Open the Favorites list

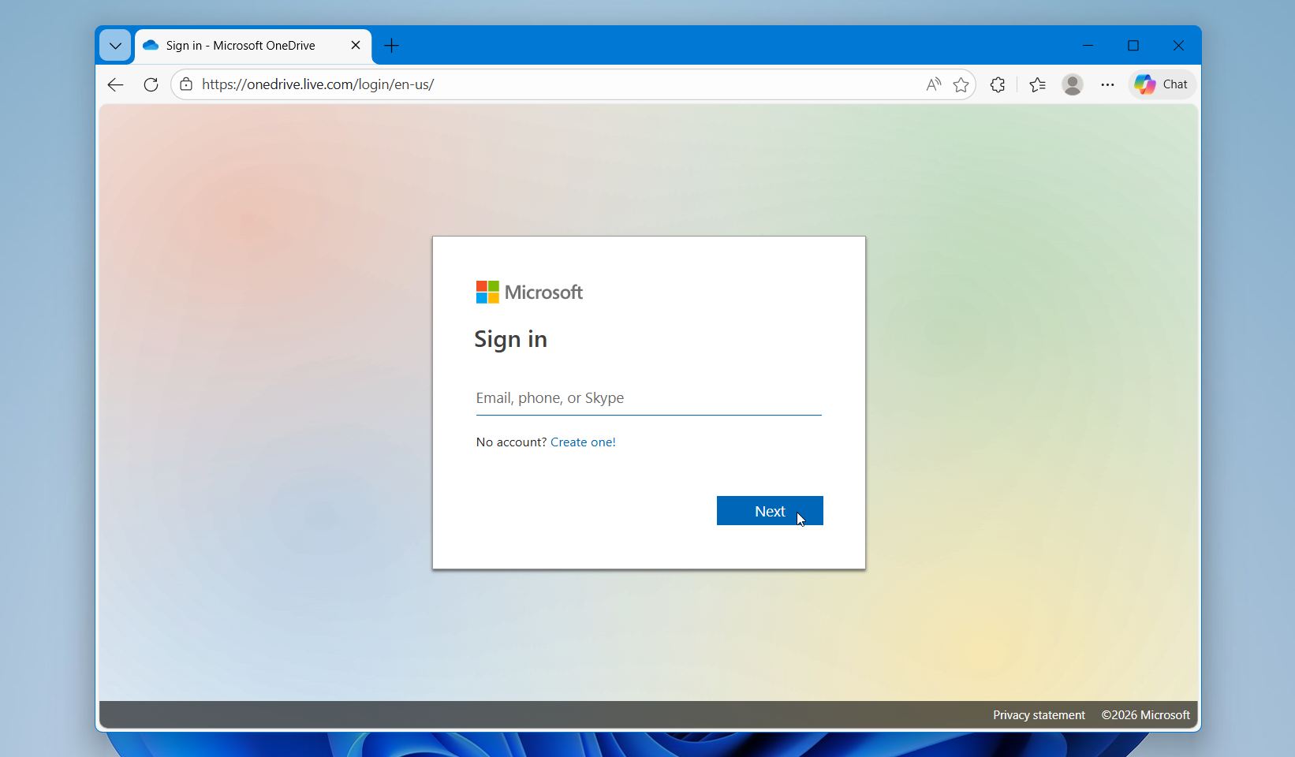click(1038, 84)
